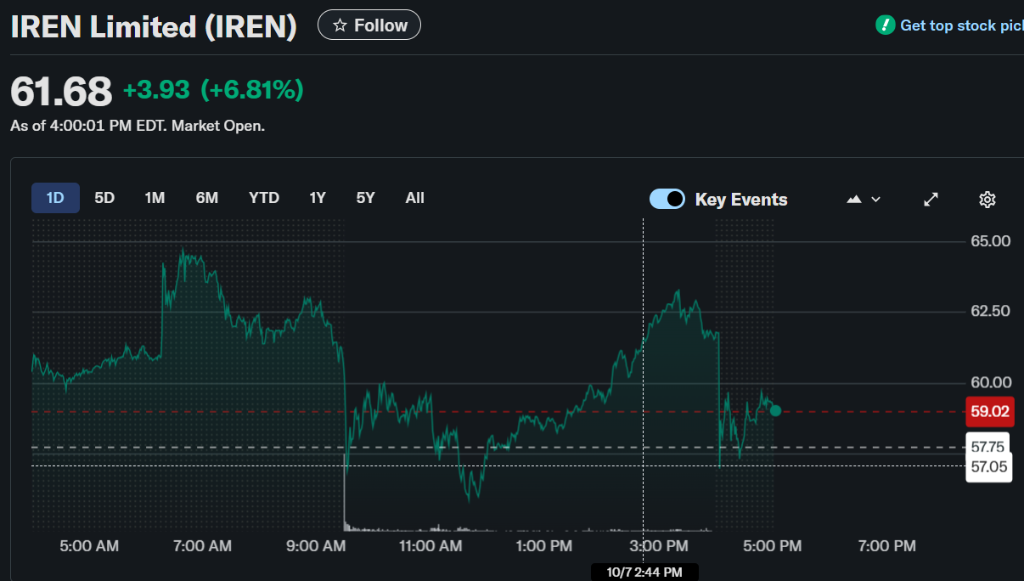Viewport: 1024px width, 581px height.
Task: Select the 1D chart range tab
Action: (x=55, y=198)
